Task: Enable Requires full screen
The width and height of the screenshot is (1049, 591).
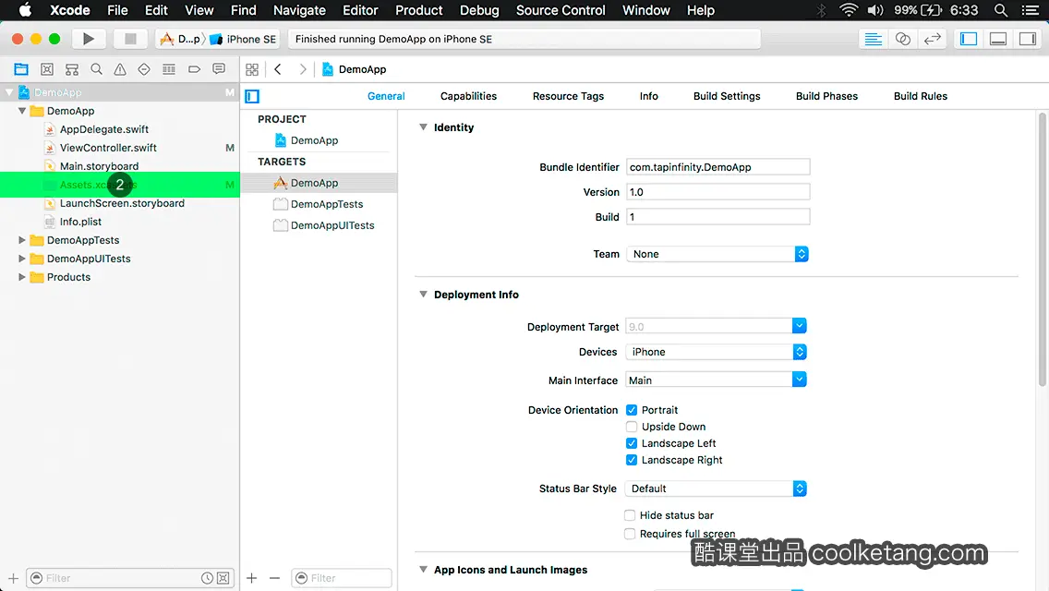Action: [630, 534]
